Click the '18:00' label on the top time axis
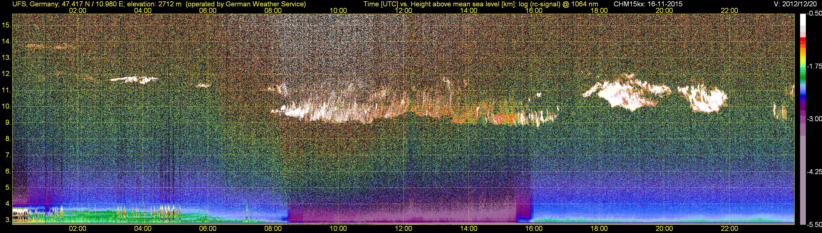822x233 pixels. click(x=599, y=10)
